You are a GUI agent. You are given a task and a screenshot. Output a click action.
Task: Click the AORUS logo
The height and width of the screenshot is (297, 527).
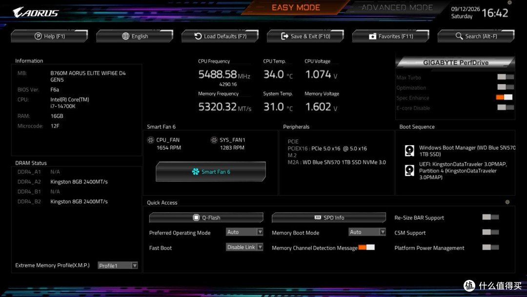[x=36, y=12]
